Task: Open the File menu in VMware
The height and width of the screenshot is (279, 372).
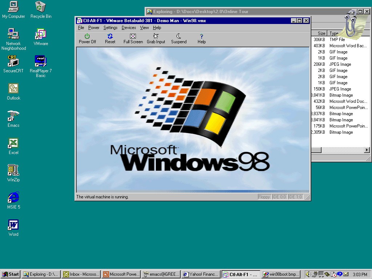Action: click(81, 28)
